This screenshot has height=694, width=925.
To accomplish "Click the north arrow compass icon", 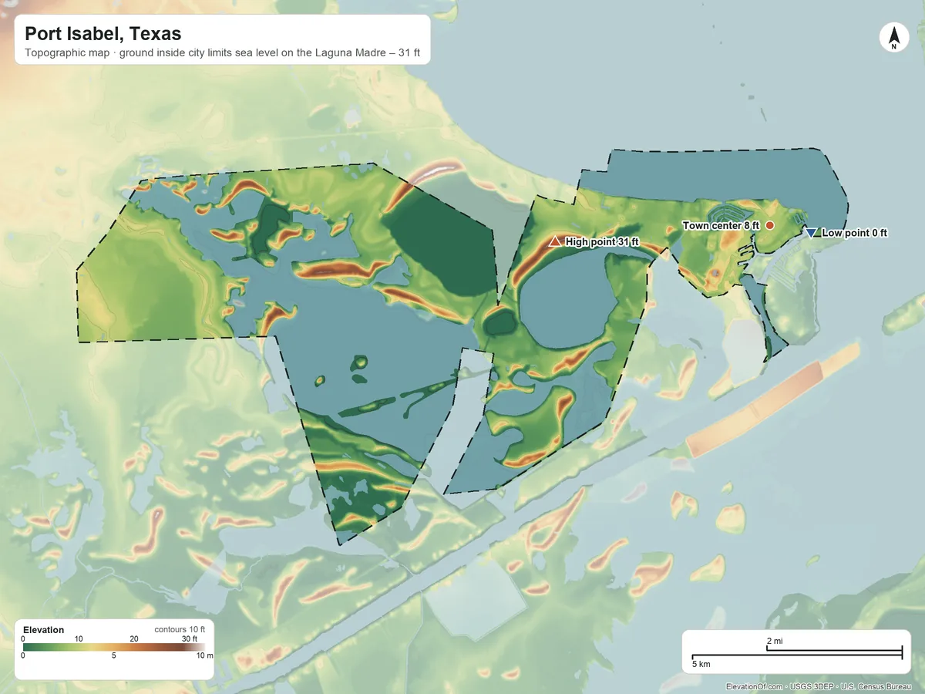I will point(893,38).
